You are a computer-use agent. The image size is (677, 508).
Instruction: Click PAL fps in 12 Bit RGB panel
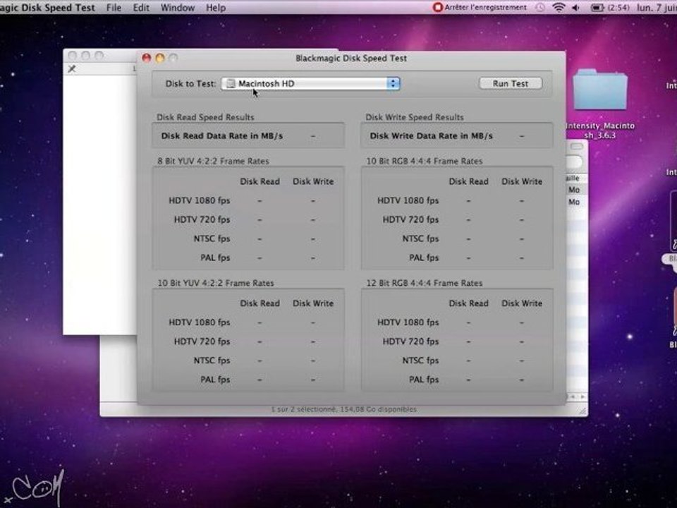[424, 380]
